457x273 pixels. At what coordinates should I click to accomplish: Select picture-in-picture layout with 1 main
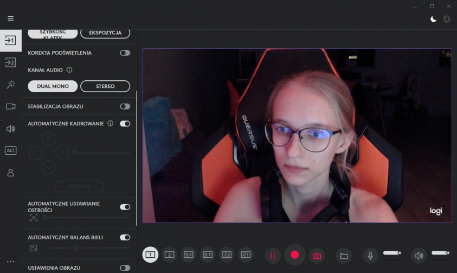pyautogui.click(x=208, y=255)
